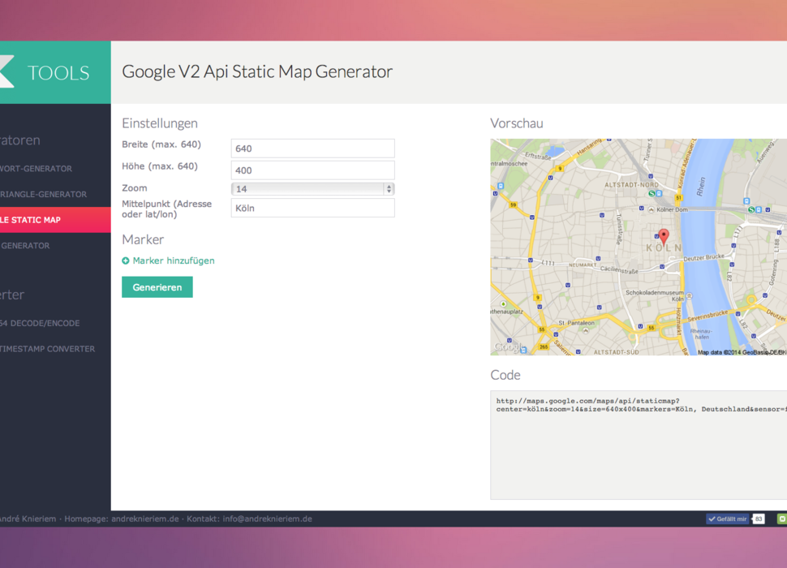Click into the Breite width input field
Image resolution: width=787 pixels, height=568 pixels.
click(312, 148)
